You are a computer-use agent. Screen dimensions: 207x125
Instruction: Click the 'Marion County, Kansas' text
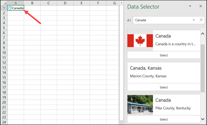148,76
